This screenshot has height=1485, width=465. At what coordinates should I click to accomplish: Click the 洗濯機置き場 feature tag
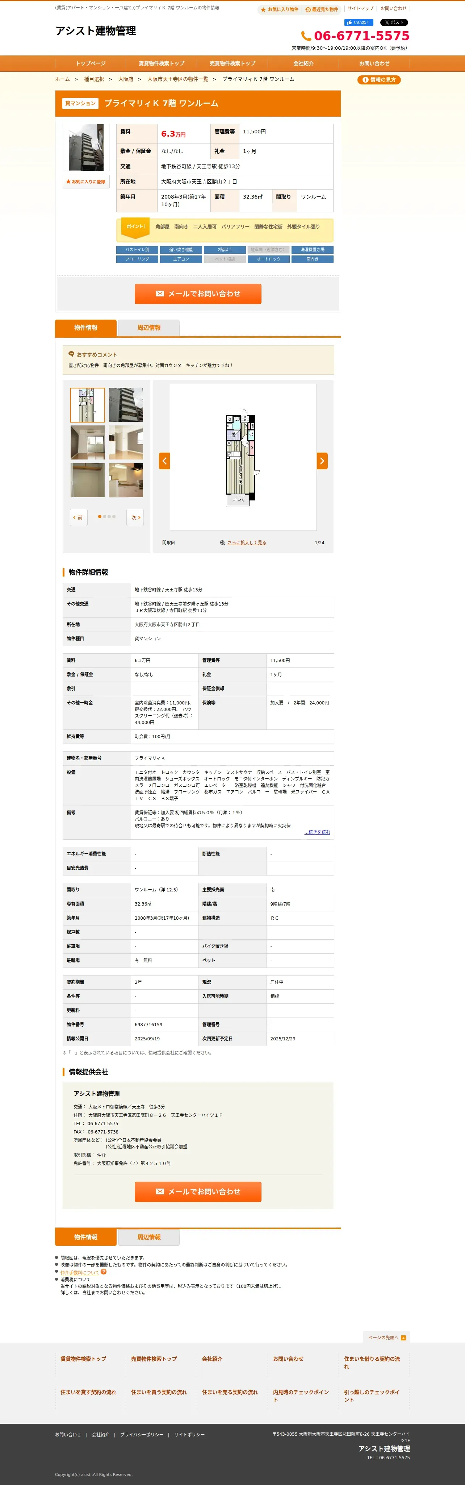point(312,250)
